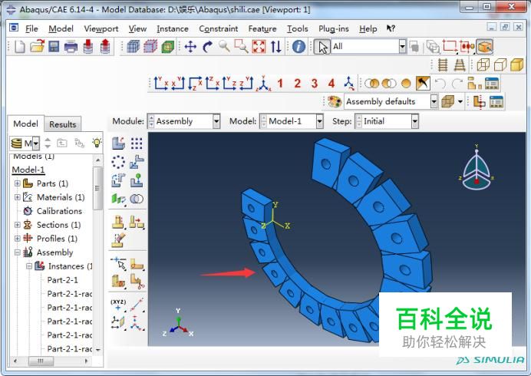The height and width of the screenshot is (376, 531).
Task: Click the Undo arrow icon
Action: (x=440, y=84)
